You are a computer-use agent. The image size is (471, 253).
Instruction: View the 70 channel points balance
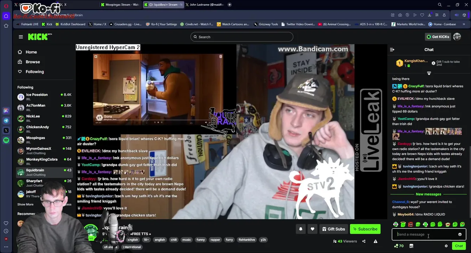click(399, 246)
